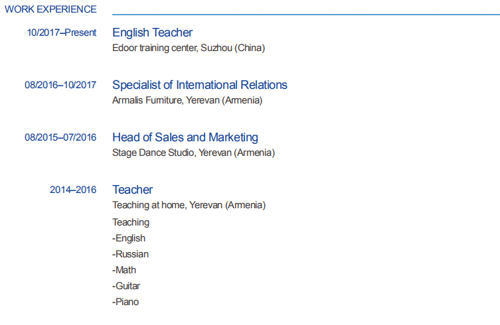Click Armalis Furniture, Yerevan employer line
Viewport: 500px width, 325px height.
pyautogui.click(x=187, y=101)
